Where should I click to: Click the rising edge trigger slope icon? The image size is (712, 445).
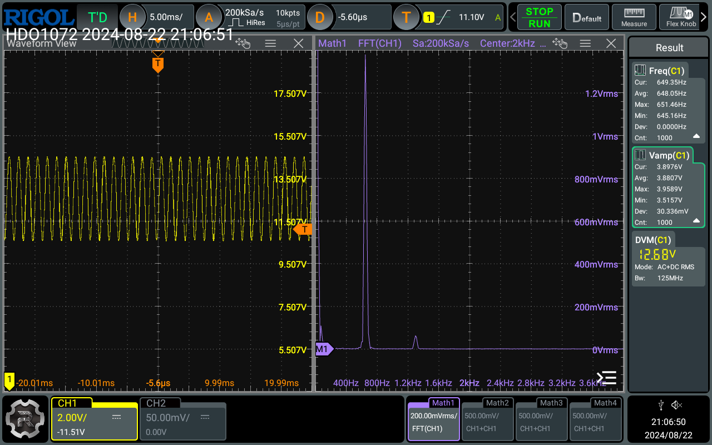pyautogui.click(x=443, y=17)
